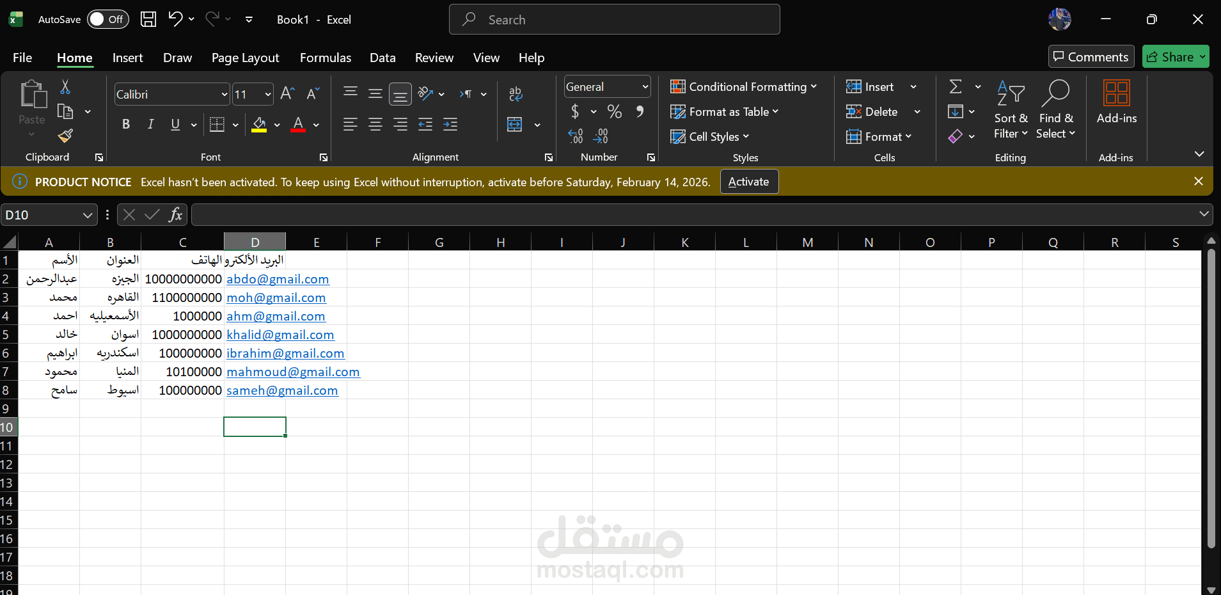Viewport: 1221px width, 595px height.
Task: Open the Add-ins button
Action: coord(1117,102)
